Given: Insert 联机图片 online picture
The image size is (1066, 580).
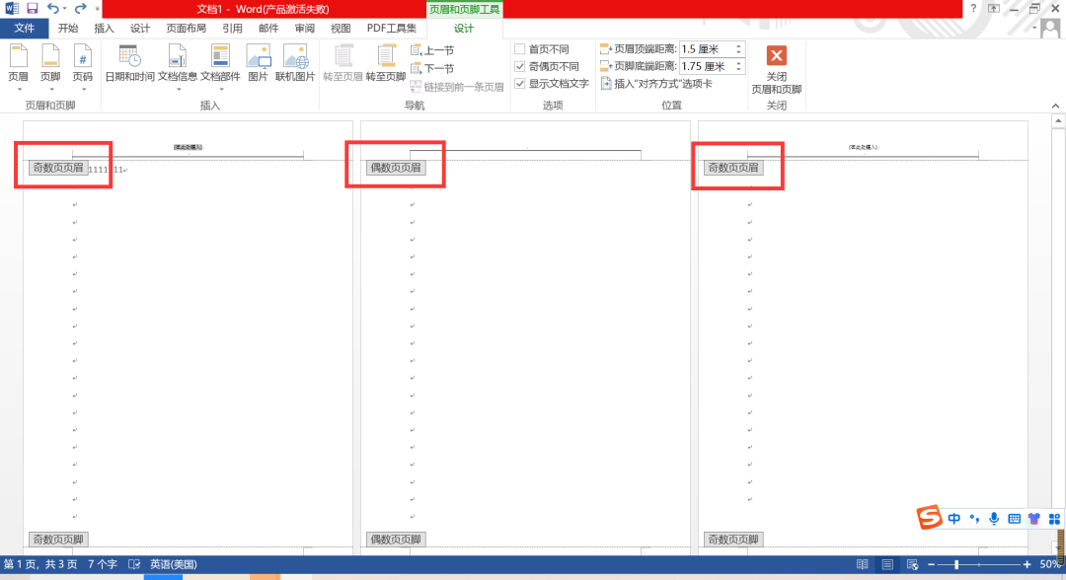Looking at the screenshot, I should (x=295, y=64).
